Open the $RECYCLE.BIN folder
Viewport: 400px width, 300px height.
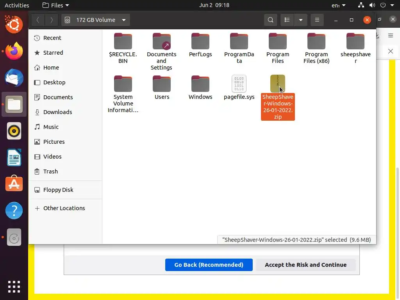click(x=123, y=48)
